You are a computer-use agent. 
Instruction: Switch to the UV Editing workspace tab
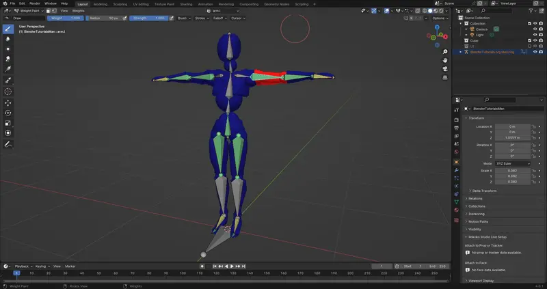point(141,4)
